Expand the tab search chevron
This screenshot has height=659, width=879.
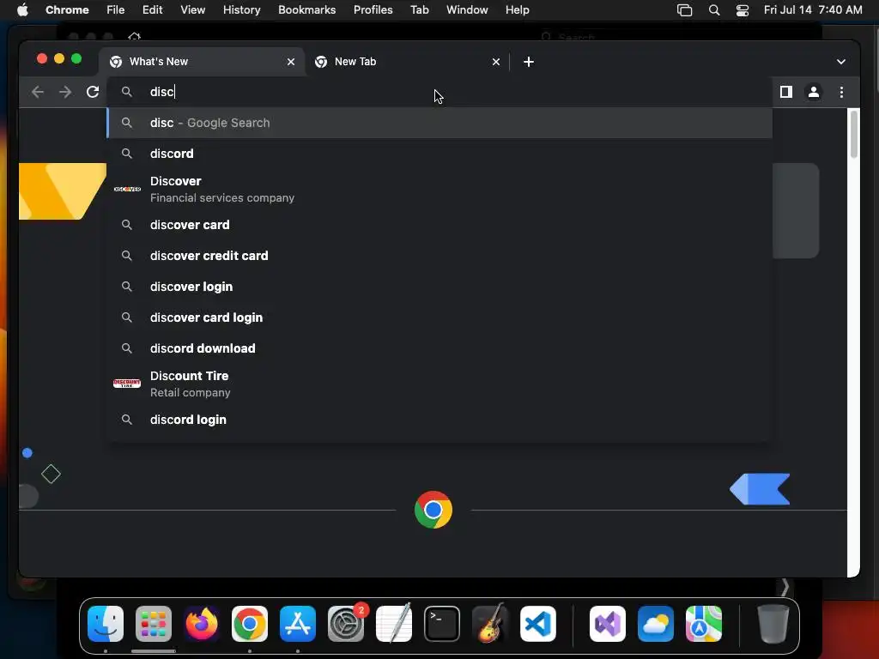[841, 62]
